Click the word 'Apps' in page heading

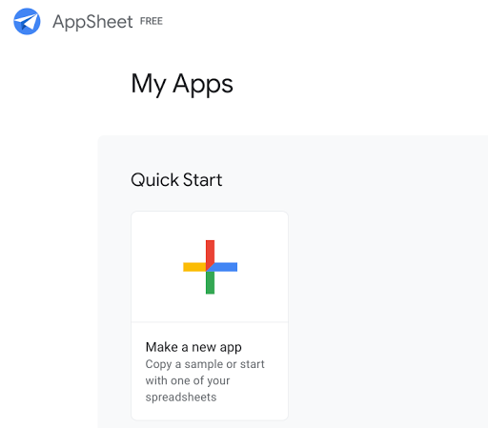[203, 84]
